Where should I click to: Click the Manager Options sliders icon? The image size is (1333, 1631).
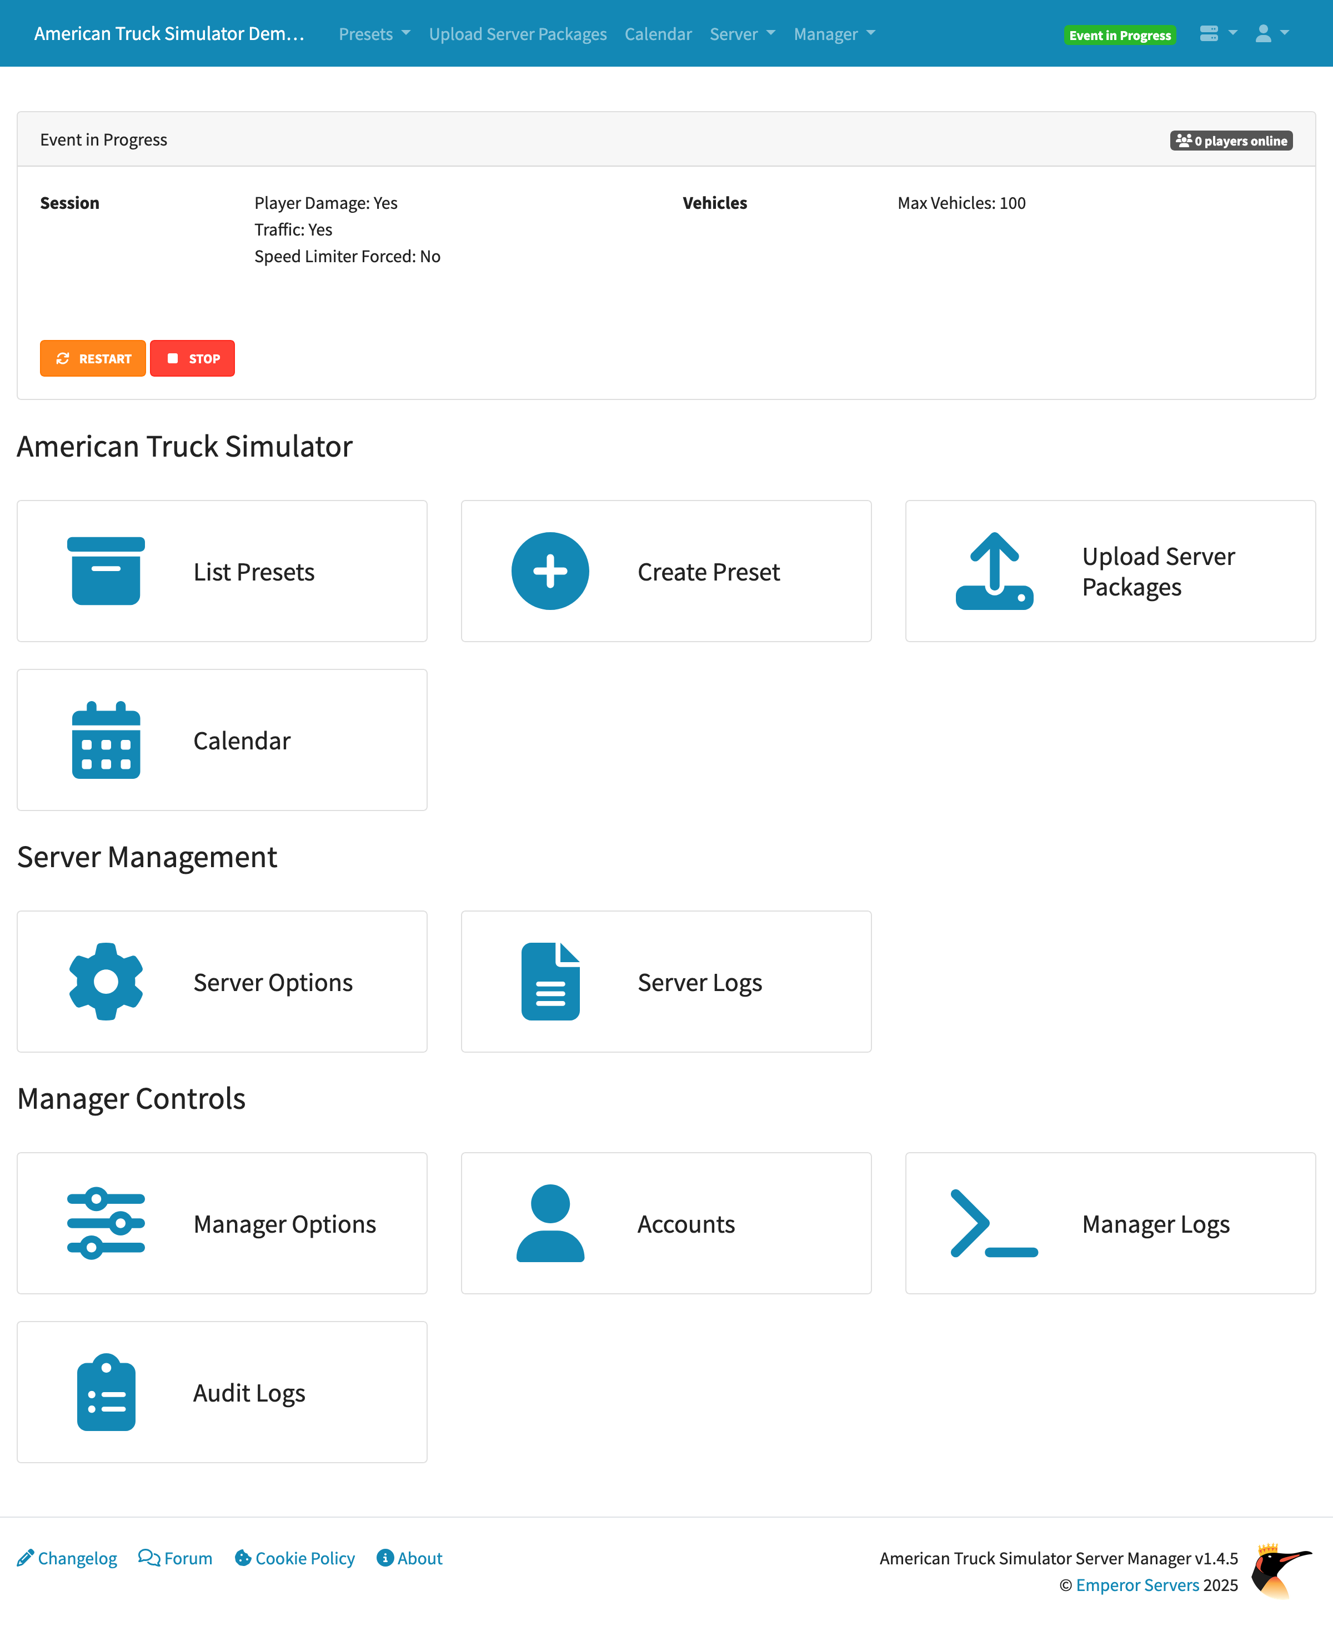point(106,1223)
